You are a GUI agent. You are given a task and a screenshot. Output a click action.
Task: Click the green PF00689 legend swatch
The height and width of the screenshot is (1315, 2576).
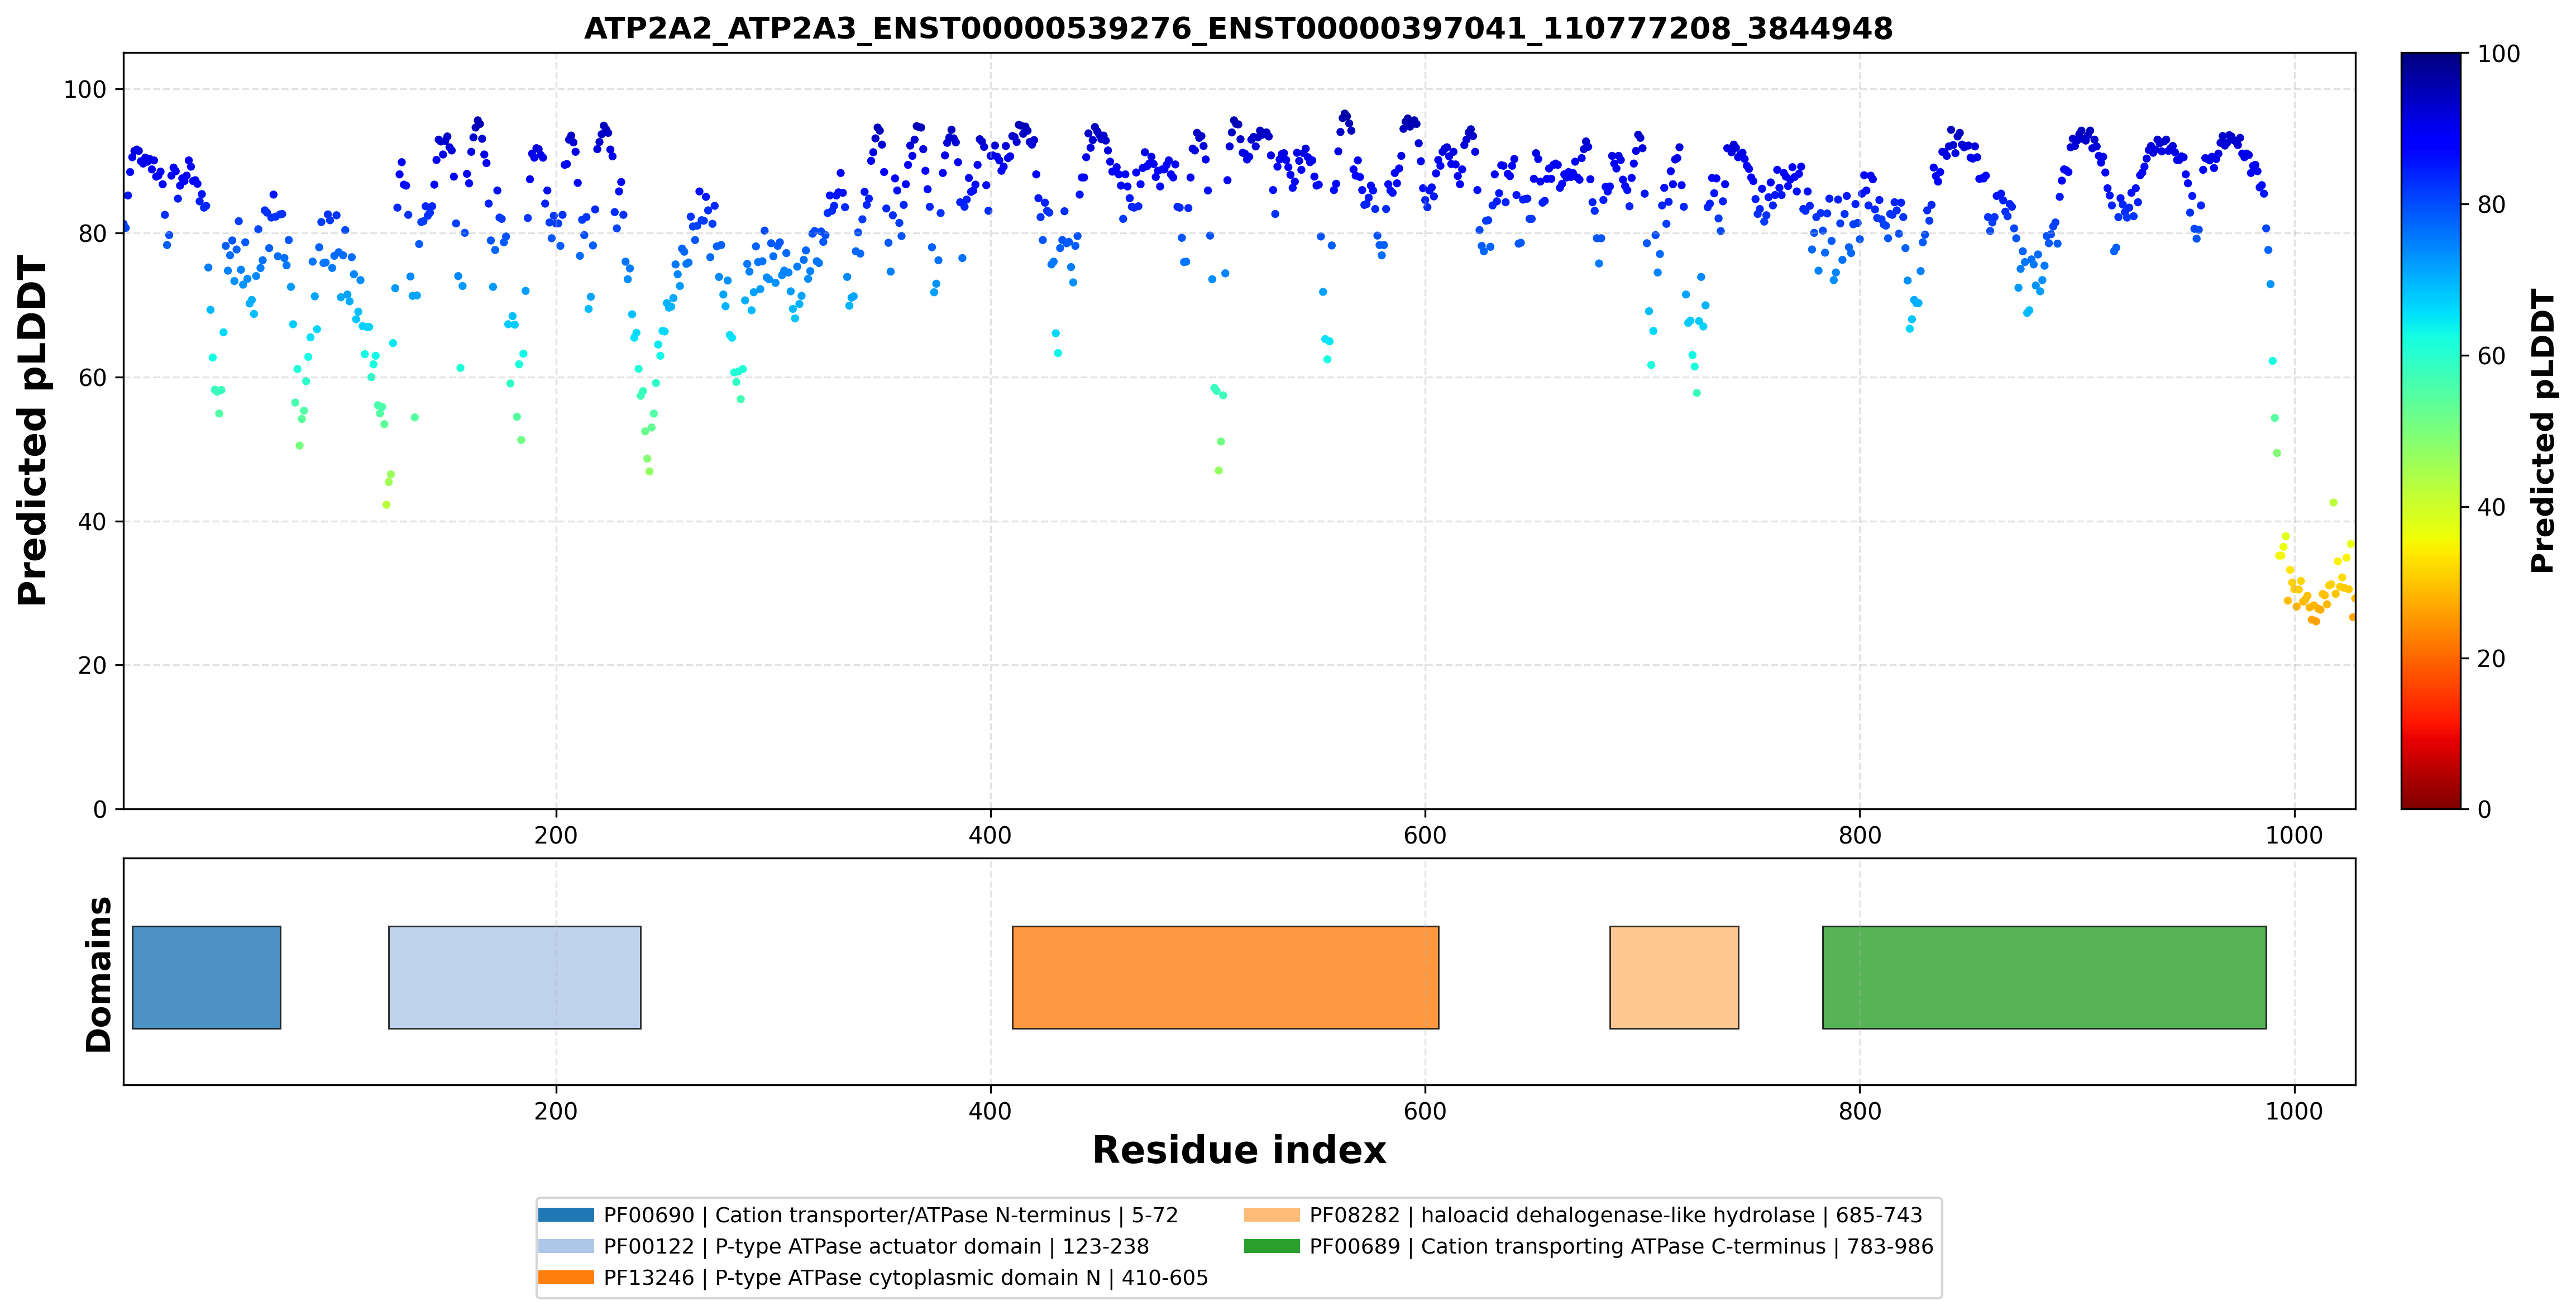click(1272, 1246)
